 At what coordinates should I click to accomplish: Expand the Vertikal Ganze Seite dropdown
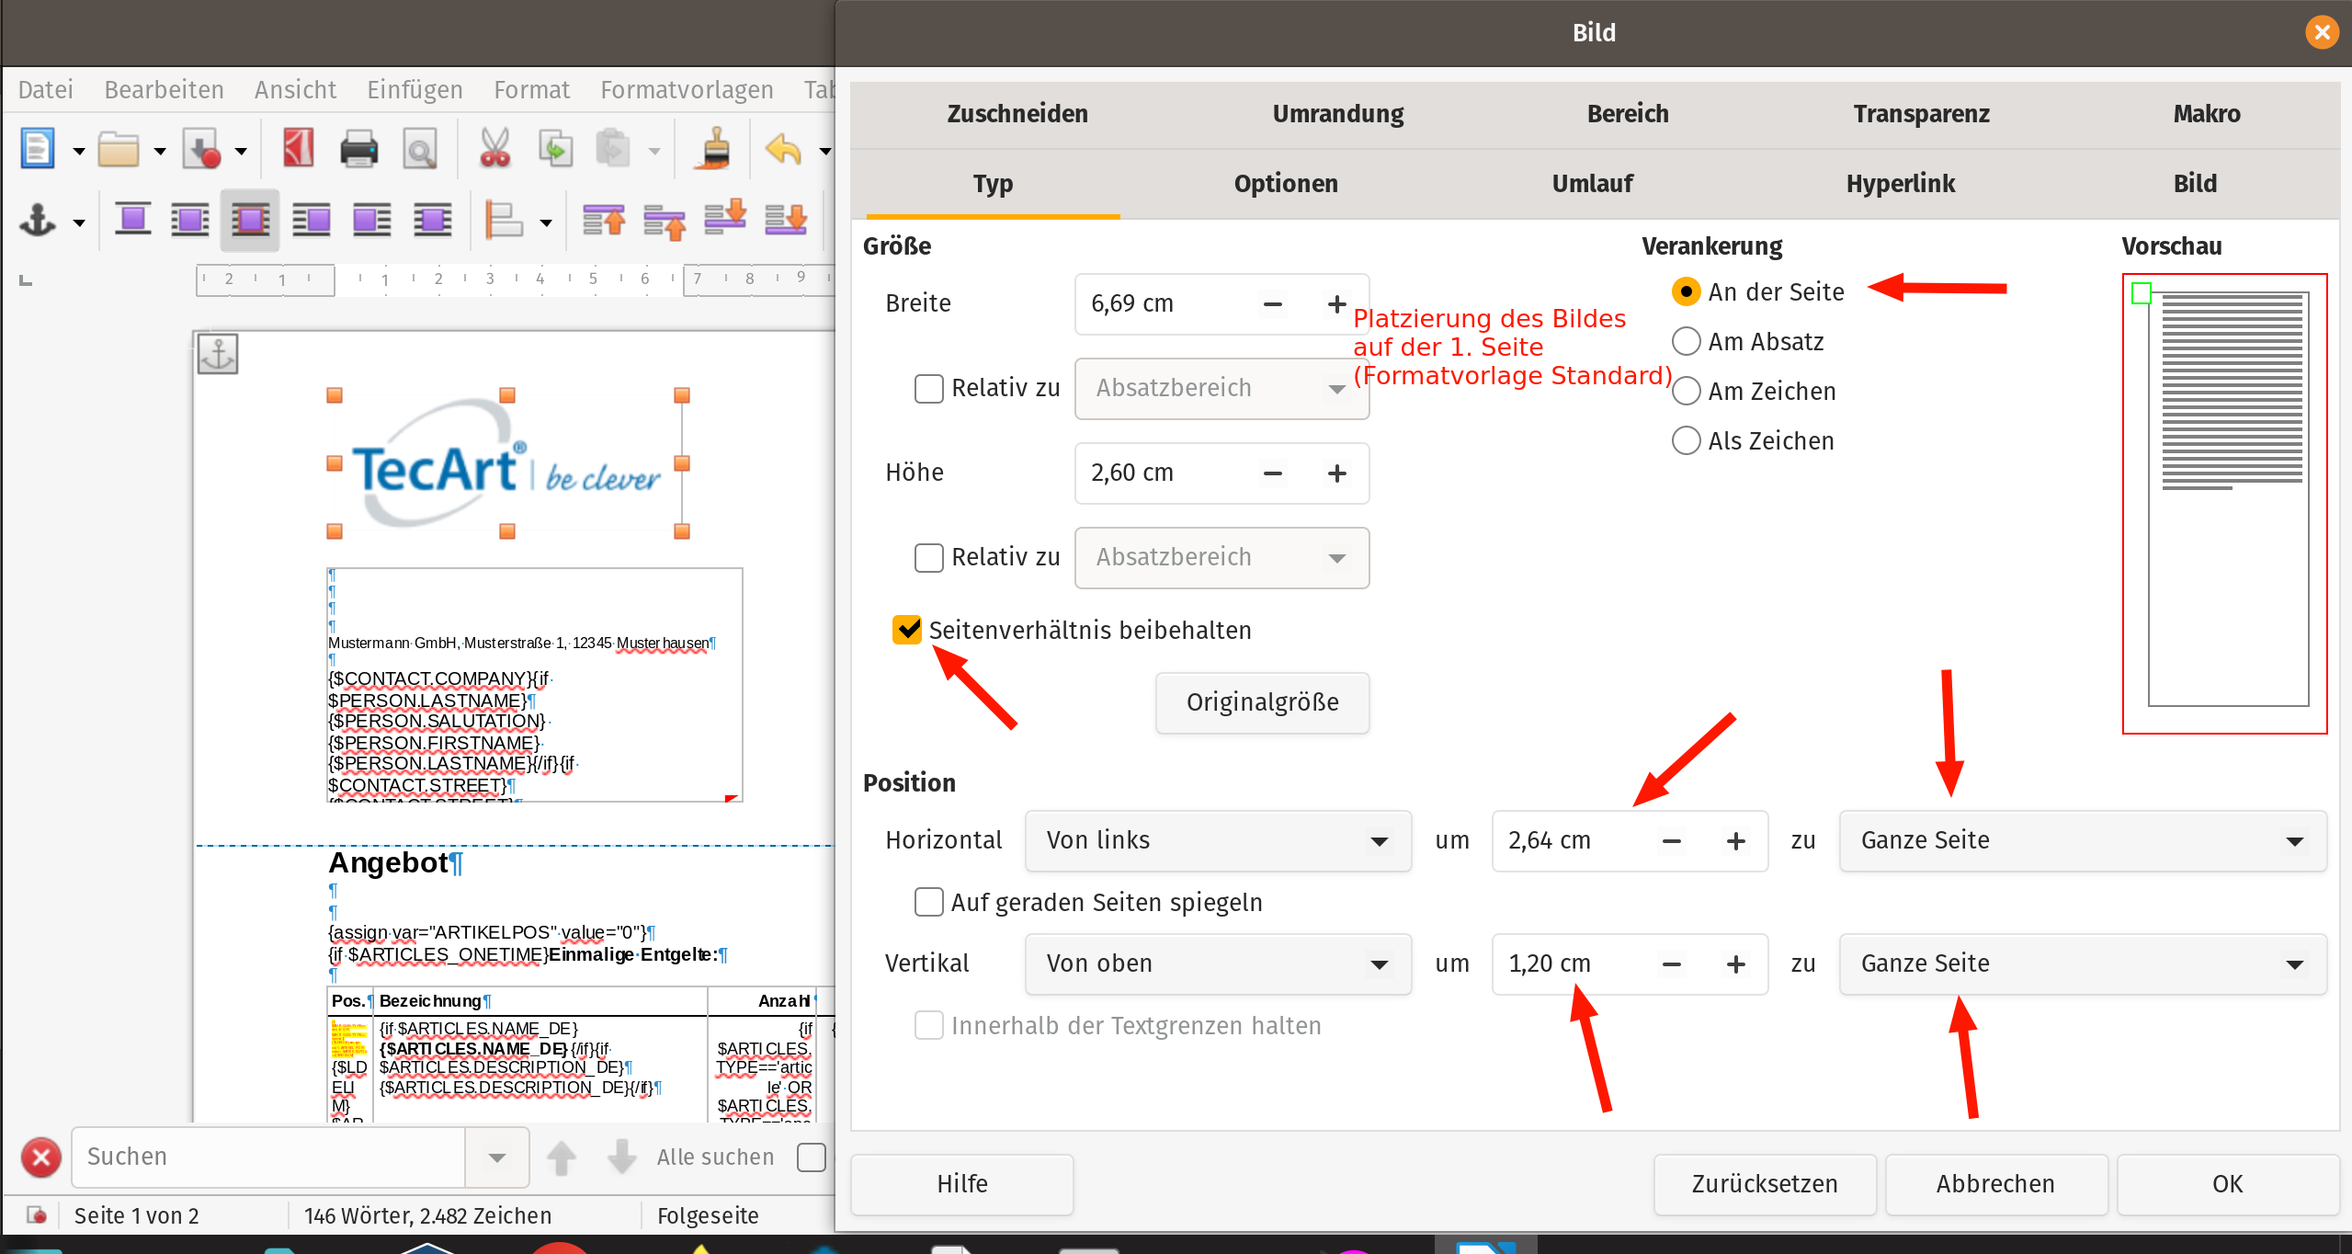pyautogui.click(x=2082, y=963)
